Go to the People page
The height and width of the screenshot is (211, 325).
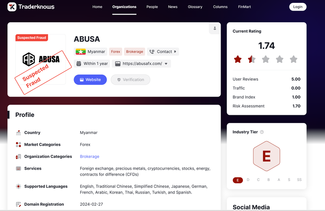coord(152,7)
